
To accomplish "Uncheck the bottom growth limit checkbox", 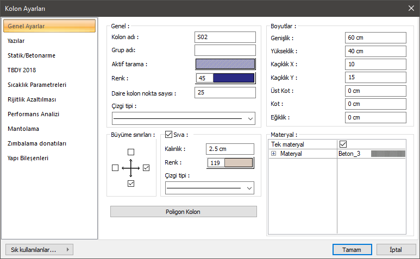I will pos(130,184).
